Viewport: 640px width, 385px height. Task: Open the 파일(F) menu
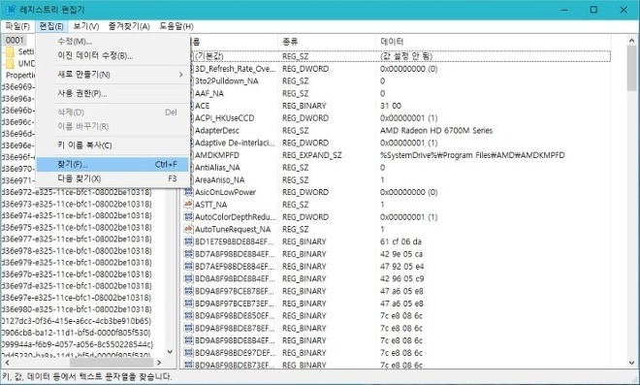(17, 26)
